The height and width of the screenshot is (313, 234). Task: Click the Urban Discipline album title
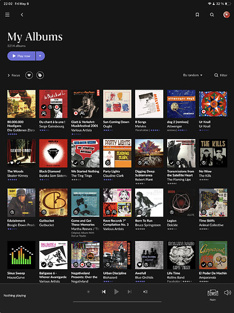[x=114, y=273]
